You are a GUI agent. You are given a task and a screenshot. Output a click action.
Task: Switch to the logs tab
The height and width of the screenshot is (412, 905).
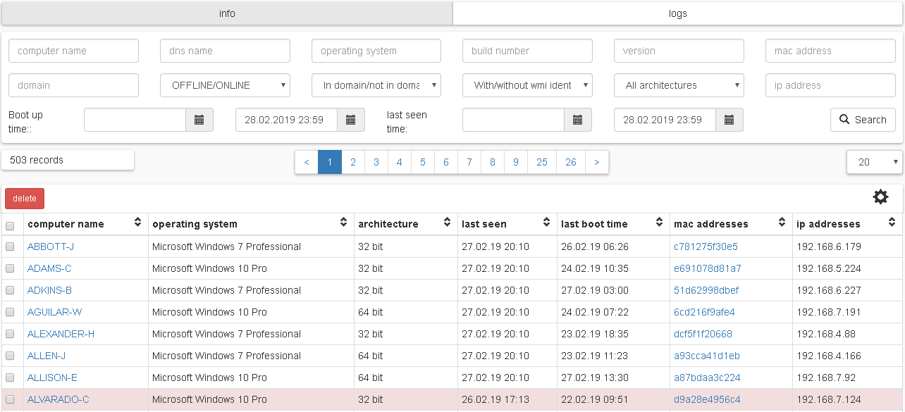(x=677, y=13)
